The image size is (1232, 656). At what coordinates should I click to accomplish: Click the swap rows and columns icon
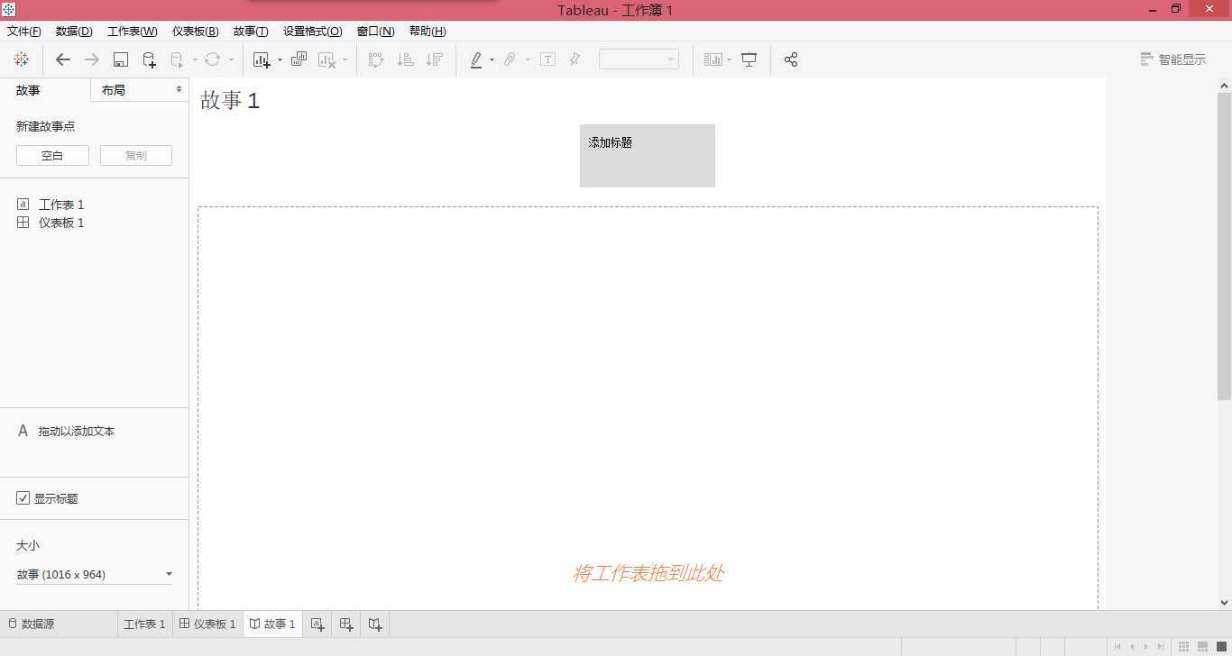coord(376,59)
